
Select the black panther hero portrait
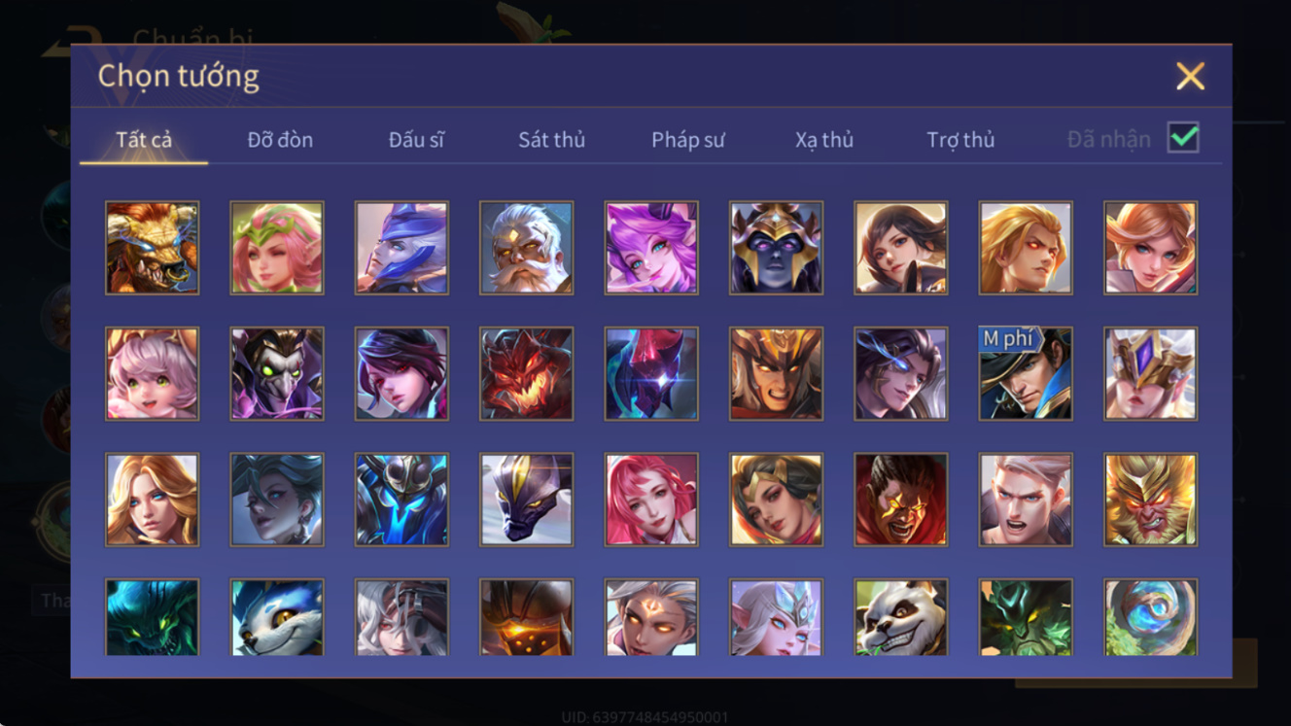pyautogui.click(x=526, y=500)
